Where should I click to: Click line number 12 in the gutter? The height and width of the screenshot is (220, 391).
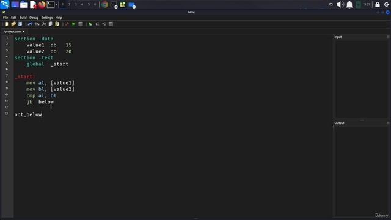[x=6, y=107]
